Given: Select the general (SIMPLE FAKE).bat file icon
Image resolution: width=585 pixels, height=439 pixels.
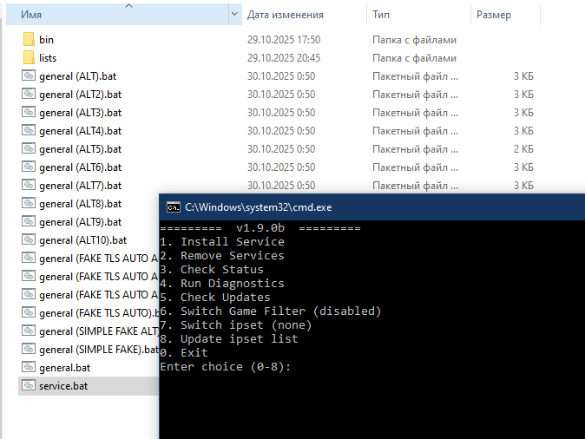Looking at the screenshot, I should pos(29,349).
